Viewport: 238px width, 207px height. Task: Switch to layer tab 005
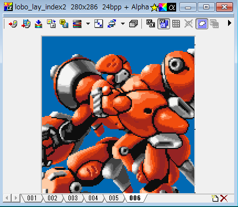(114, 198)
